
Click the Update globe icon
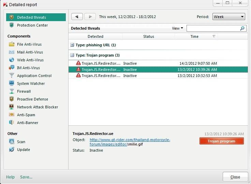click(x=12, y=150)
